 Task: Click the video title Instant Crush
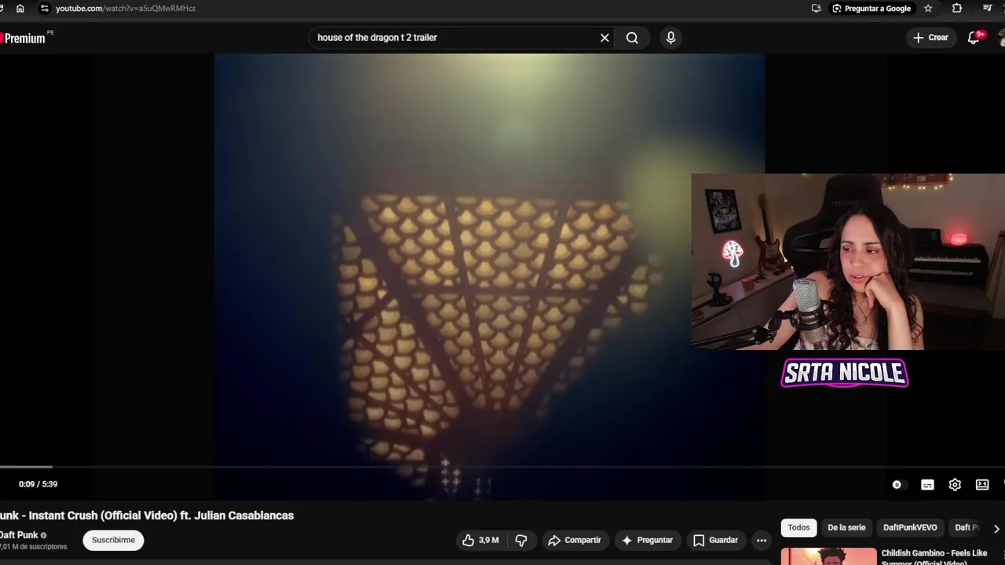coord(147,516)
